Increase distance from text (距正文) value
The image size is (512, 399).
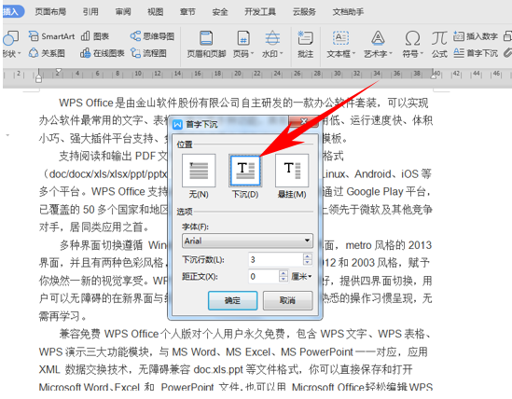pyautogui.click(x=284, y=273)
